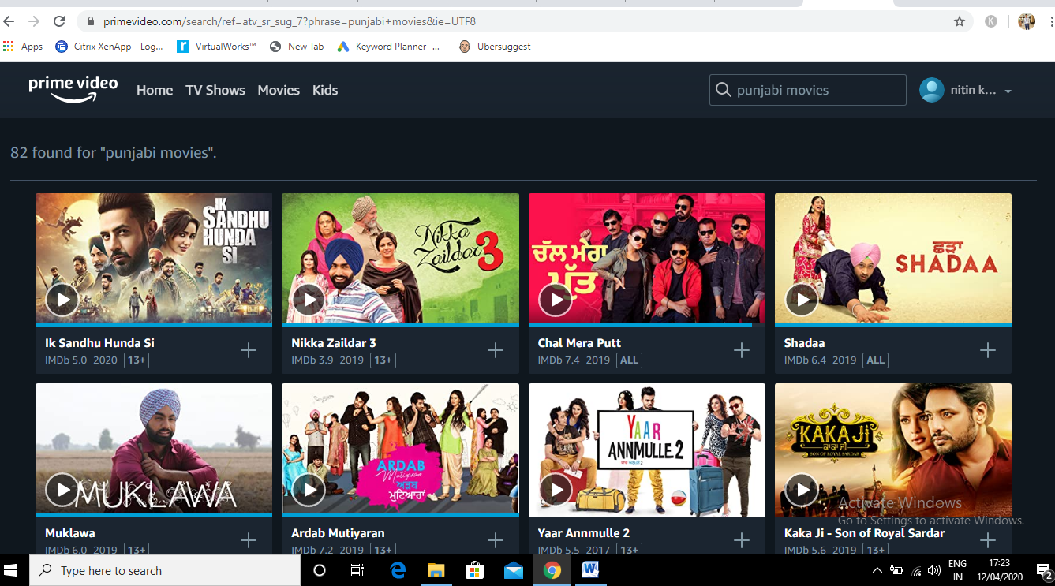Bookmark this page with star icon

coord(960,21)
